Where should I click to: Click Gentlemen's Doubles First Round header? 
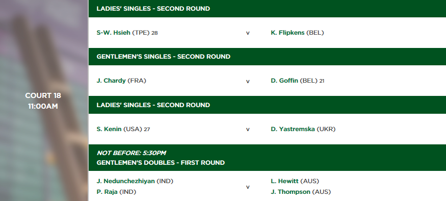pos(161,163)
